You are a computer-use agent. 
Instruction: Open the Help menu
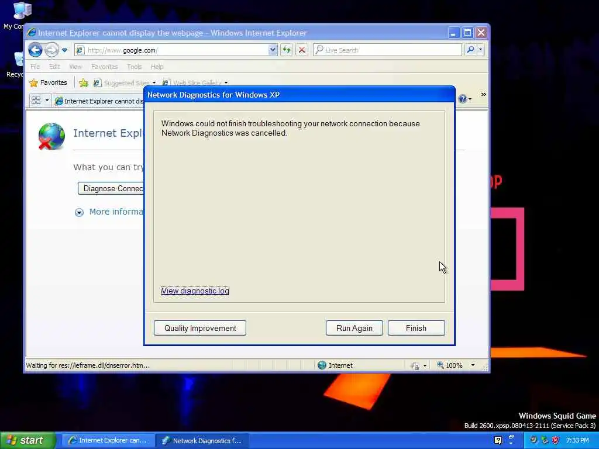(x=157, y=67)
